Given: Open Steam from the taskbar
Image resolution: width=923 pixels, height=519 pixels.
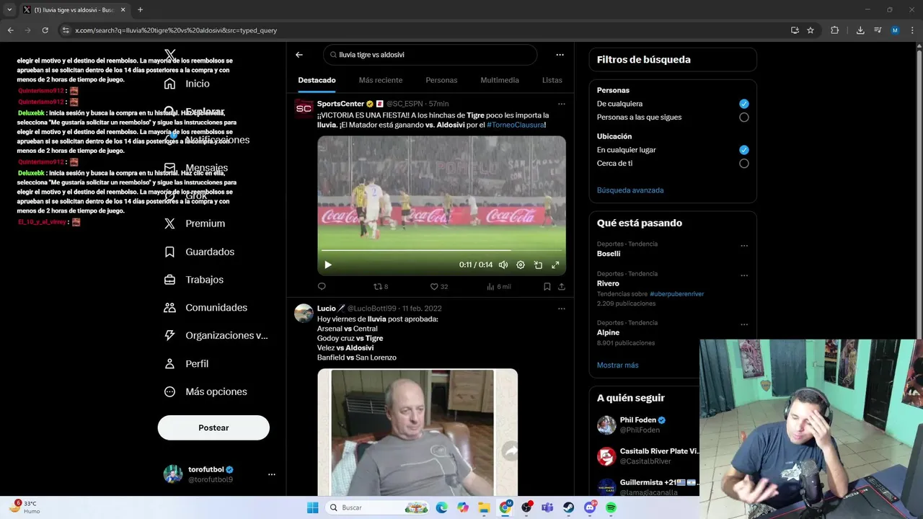Looking at the screenshot, I should 569,507.
